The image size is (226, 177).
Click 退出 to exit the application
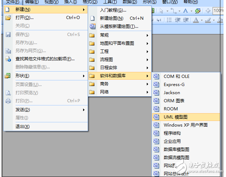click(x=23, y=126)
